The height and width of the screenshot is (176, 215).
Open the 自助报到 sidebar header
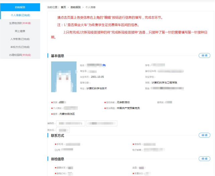tap(20, 7)
